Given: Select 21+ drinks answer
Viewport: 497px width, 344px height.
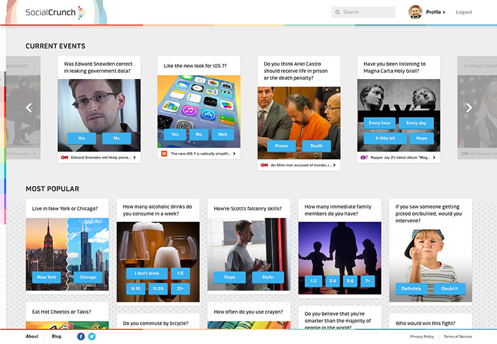Looking at the screenshot, I should [x=180, y=289].
